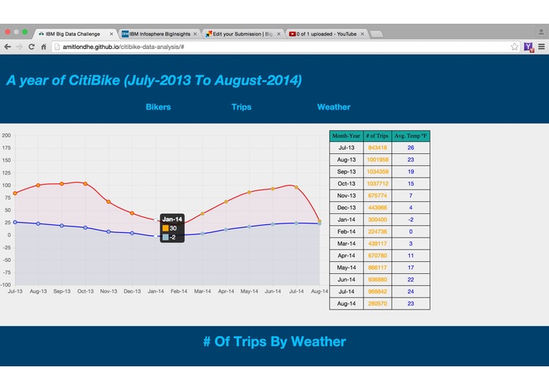The image size is (549, 390).
Task: Switch to IBM Infosphere BigInsights tab
Action: pyautogui.click(x=160, y=34)
